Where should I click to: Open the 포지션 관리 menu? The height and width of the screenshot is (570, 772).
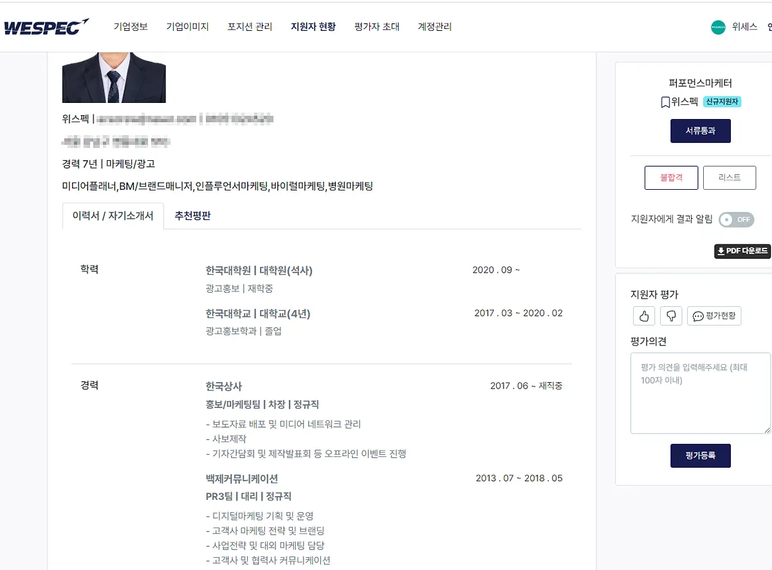250,27
